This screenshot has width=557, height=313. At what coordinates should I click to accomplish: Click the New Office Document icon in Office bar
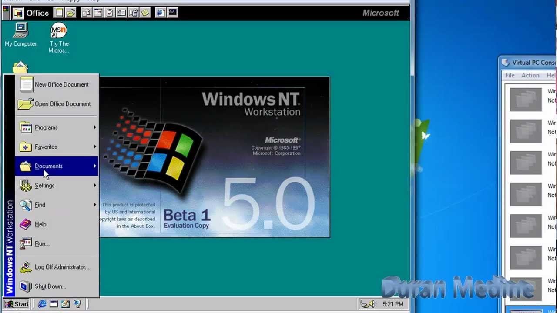point(59,13)
